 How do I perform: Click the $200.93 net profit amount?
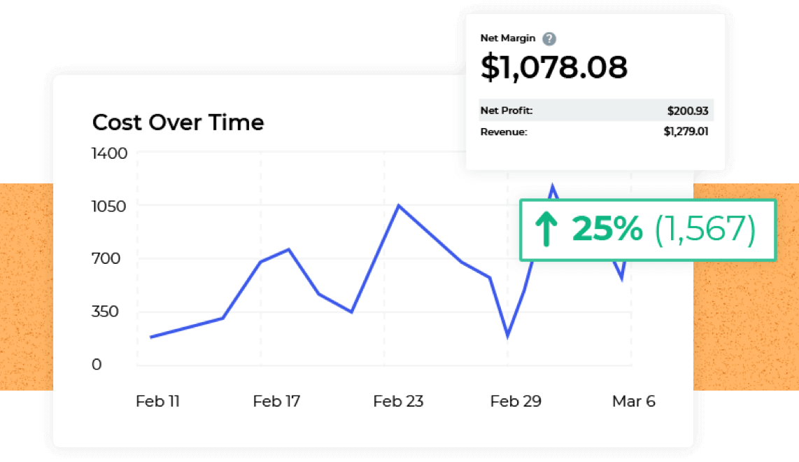point(687,111)
